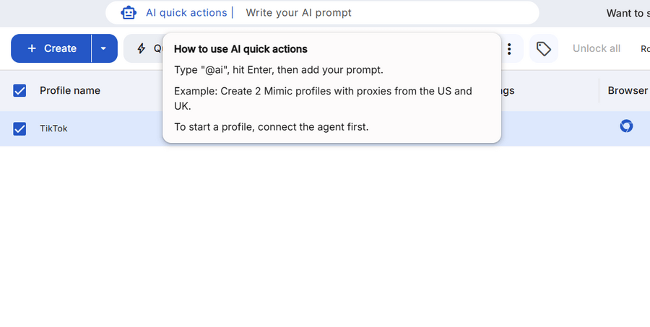The width and height of the screenshot is (650, 327).
Task: Click the lightning bolt Quick actions icon
Action: (x=142, y=48)
